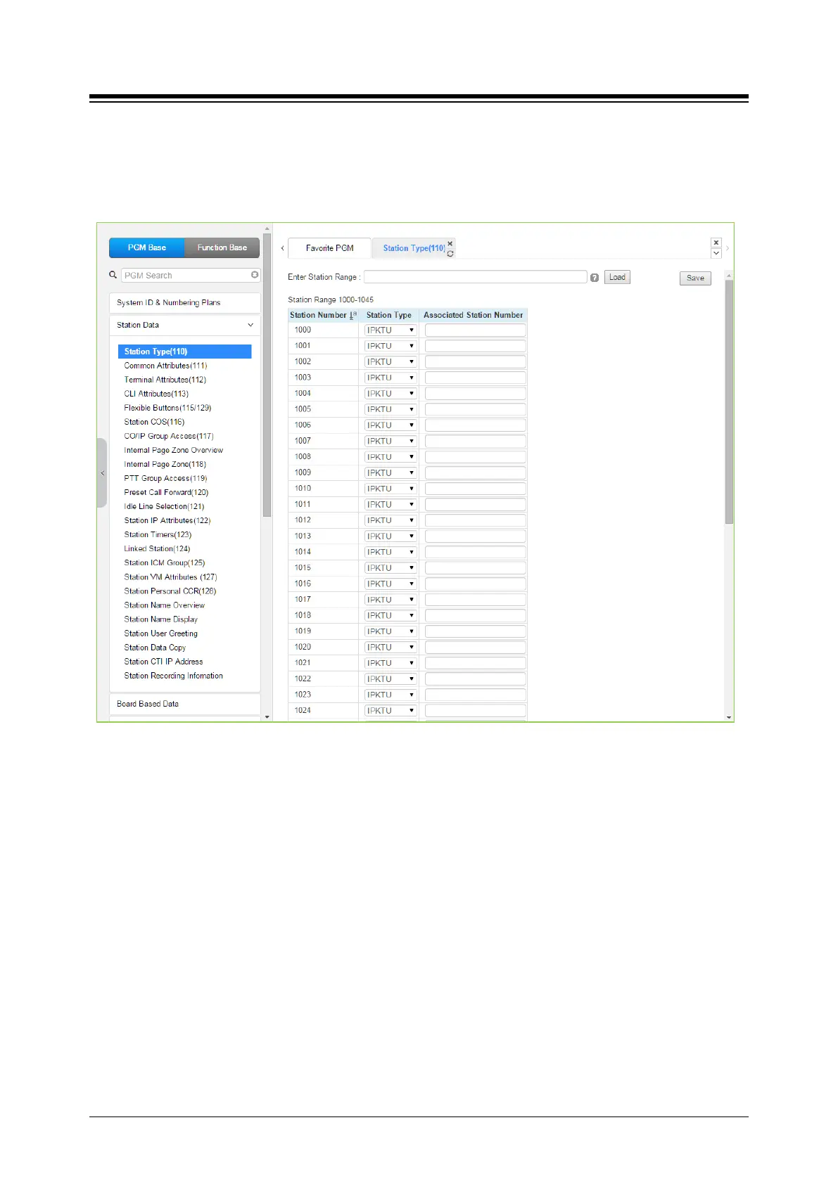The width and height of the screenshot is (838, 1184).
Task: Open Station Recording Infomation
Action: click(173, 676)
